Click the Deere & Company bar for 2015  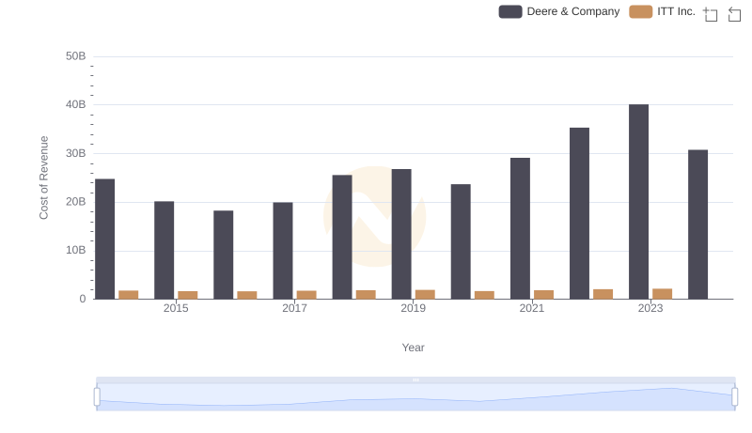point(164,250)
